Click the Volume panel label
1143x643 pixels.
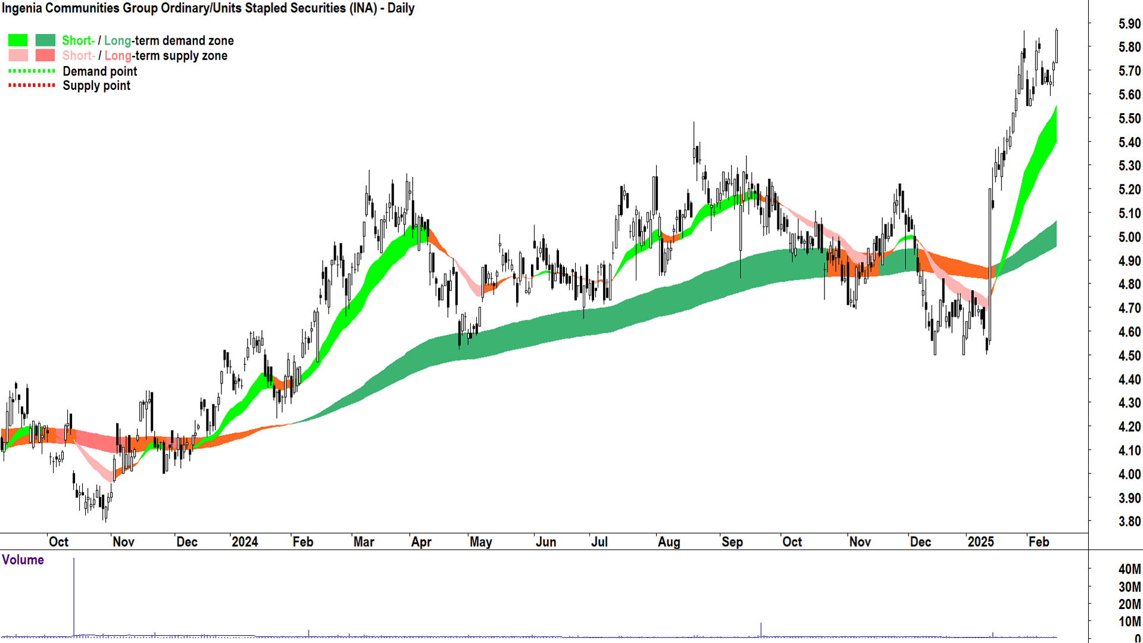point(23,560)
